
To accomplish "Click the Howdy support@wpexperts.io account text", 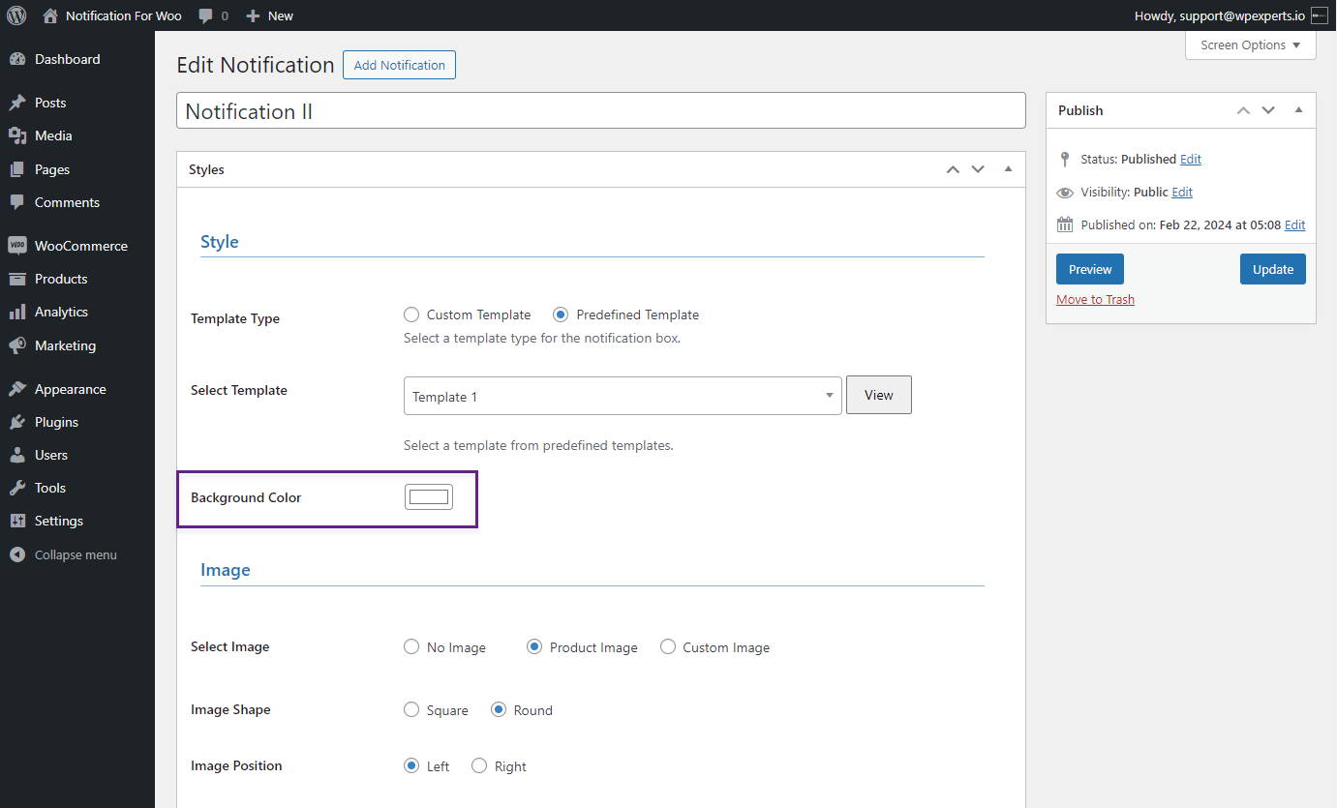I will pyautogui.click(x=1219, y=15).
